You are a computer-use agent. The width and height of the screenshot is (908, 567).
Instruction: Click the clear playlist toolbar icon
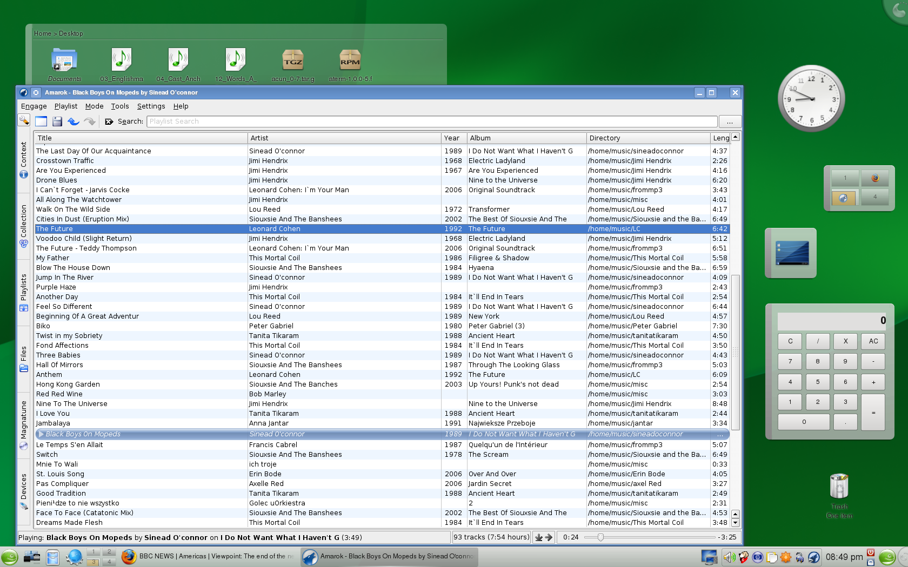click(41, 122)
